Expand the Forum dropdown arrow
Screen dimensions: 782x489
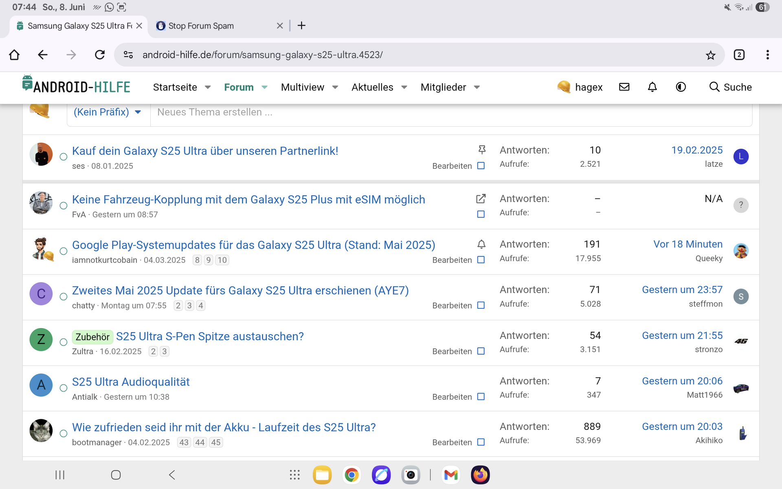pos(265,87)
